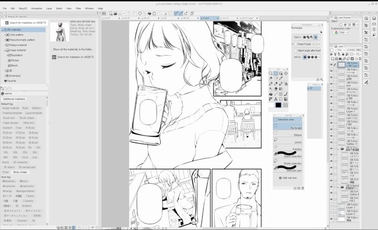The image size is (378, 230).
Task: Open the File menu
Action: click(4, 8)
